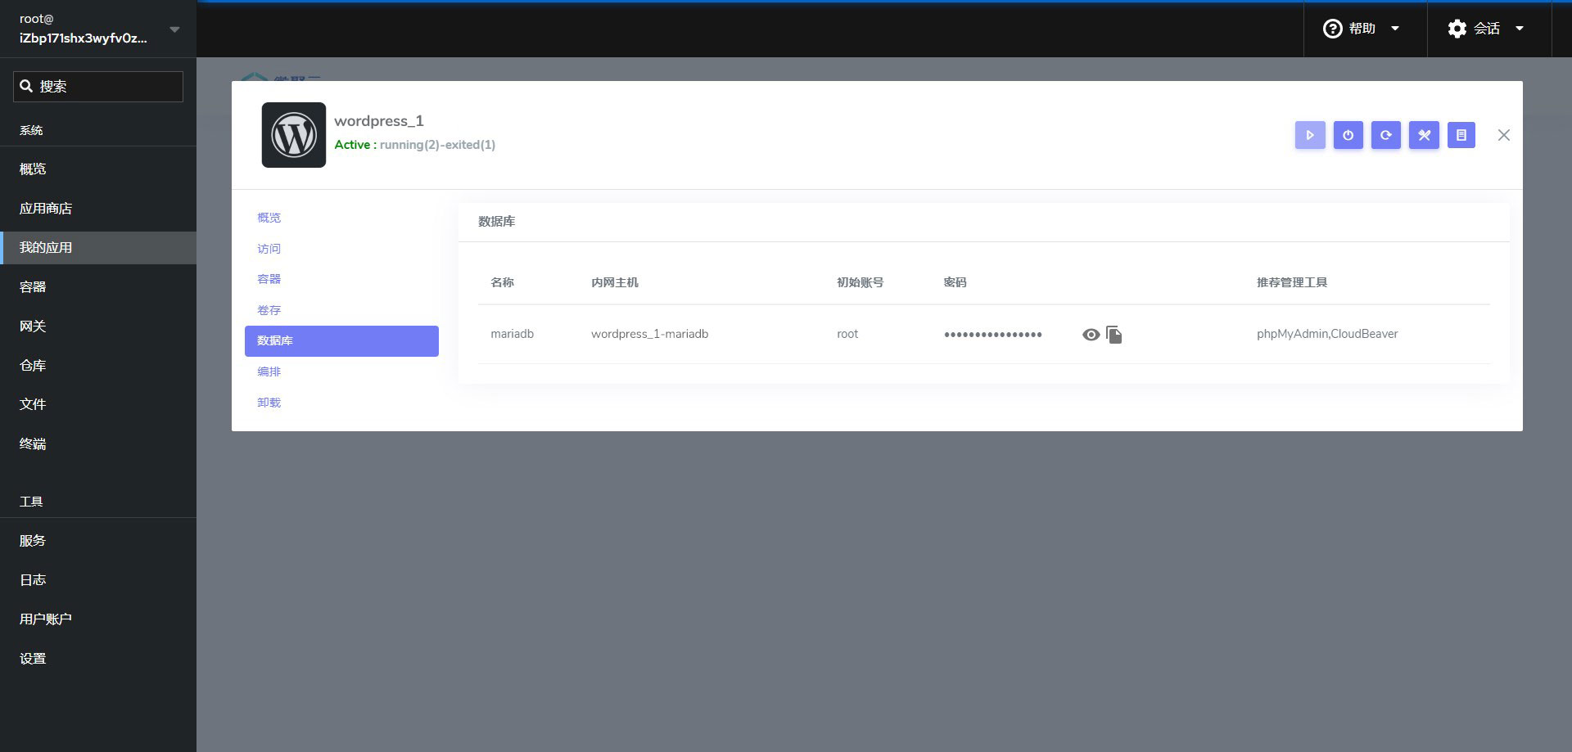Open 应用商店 in the sidebar

tap(98, 209)
